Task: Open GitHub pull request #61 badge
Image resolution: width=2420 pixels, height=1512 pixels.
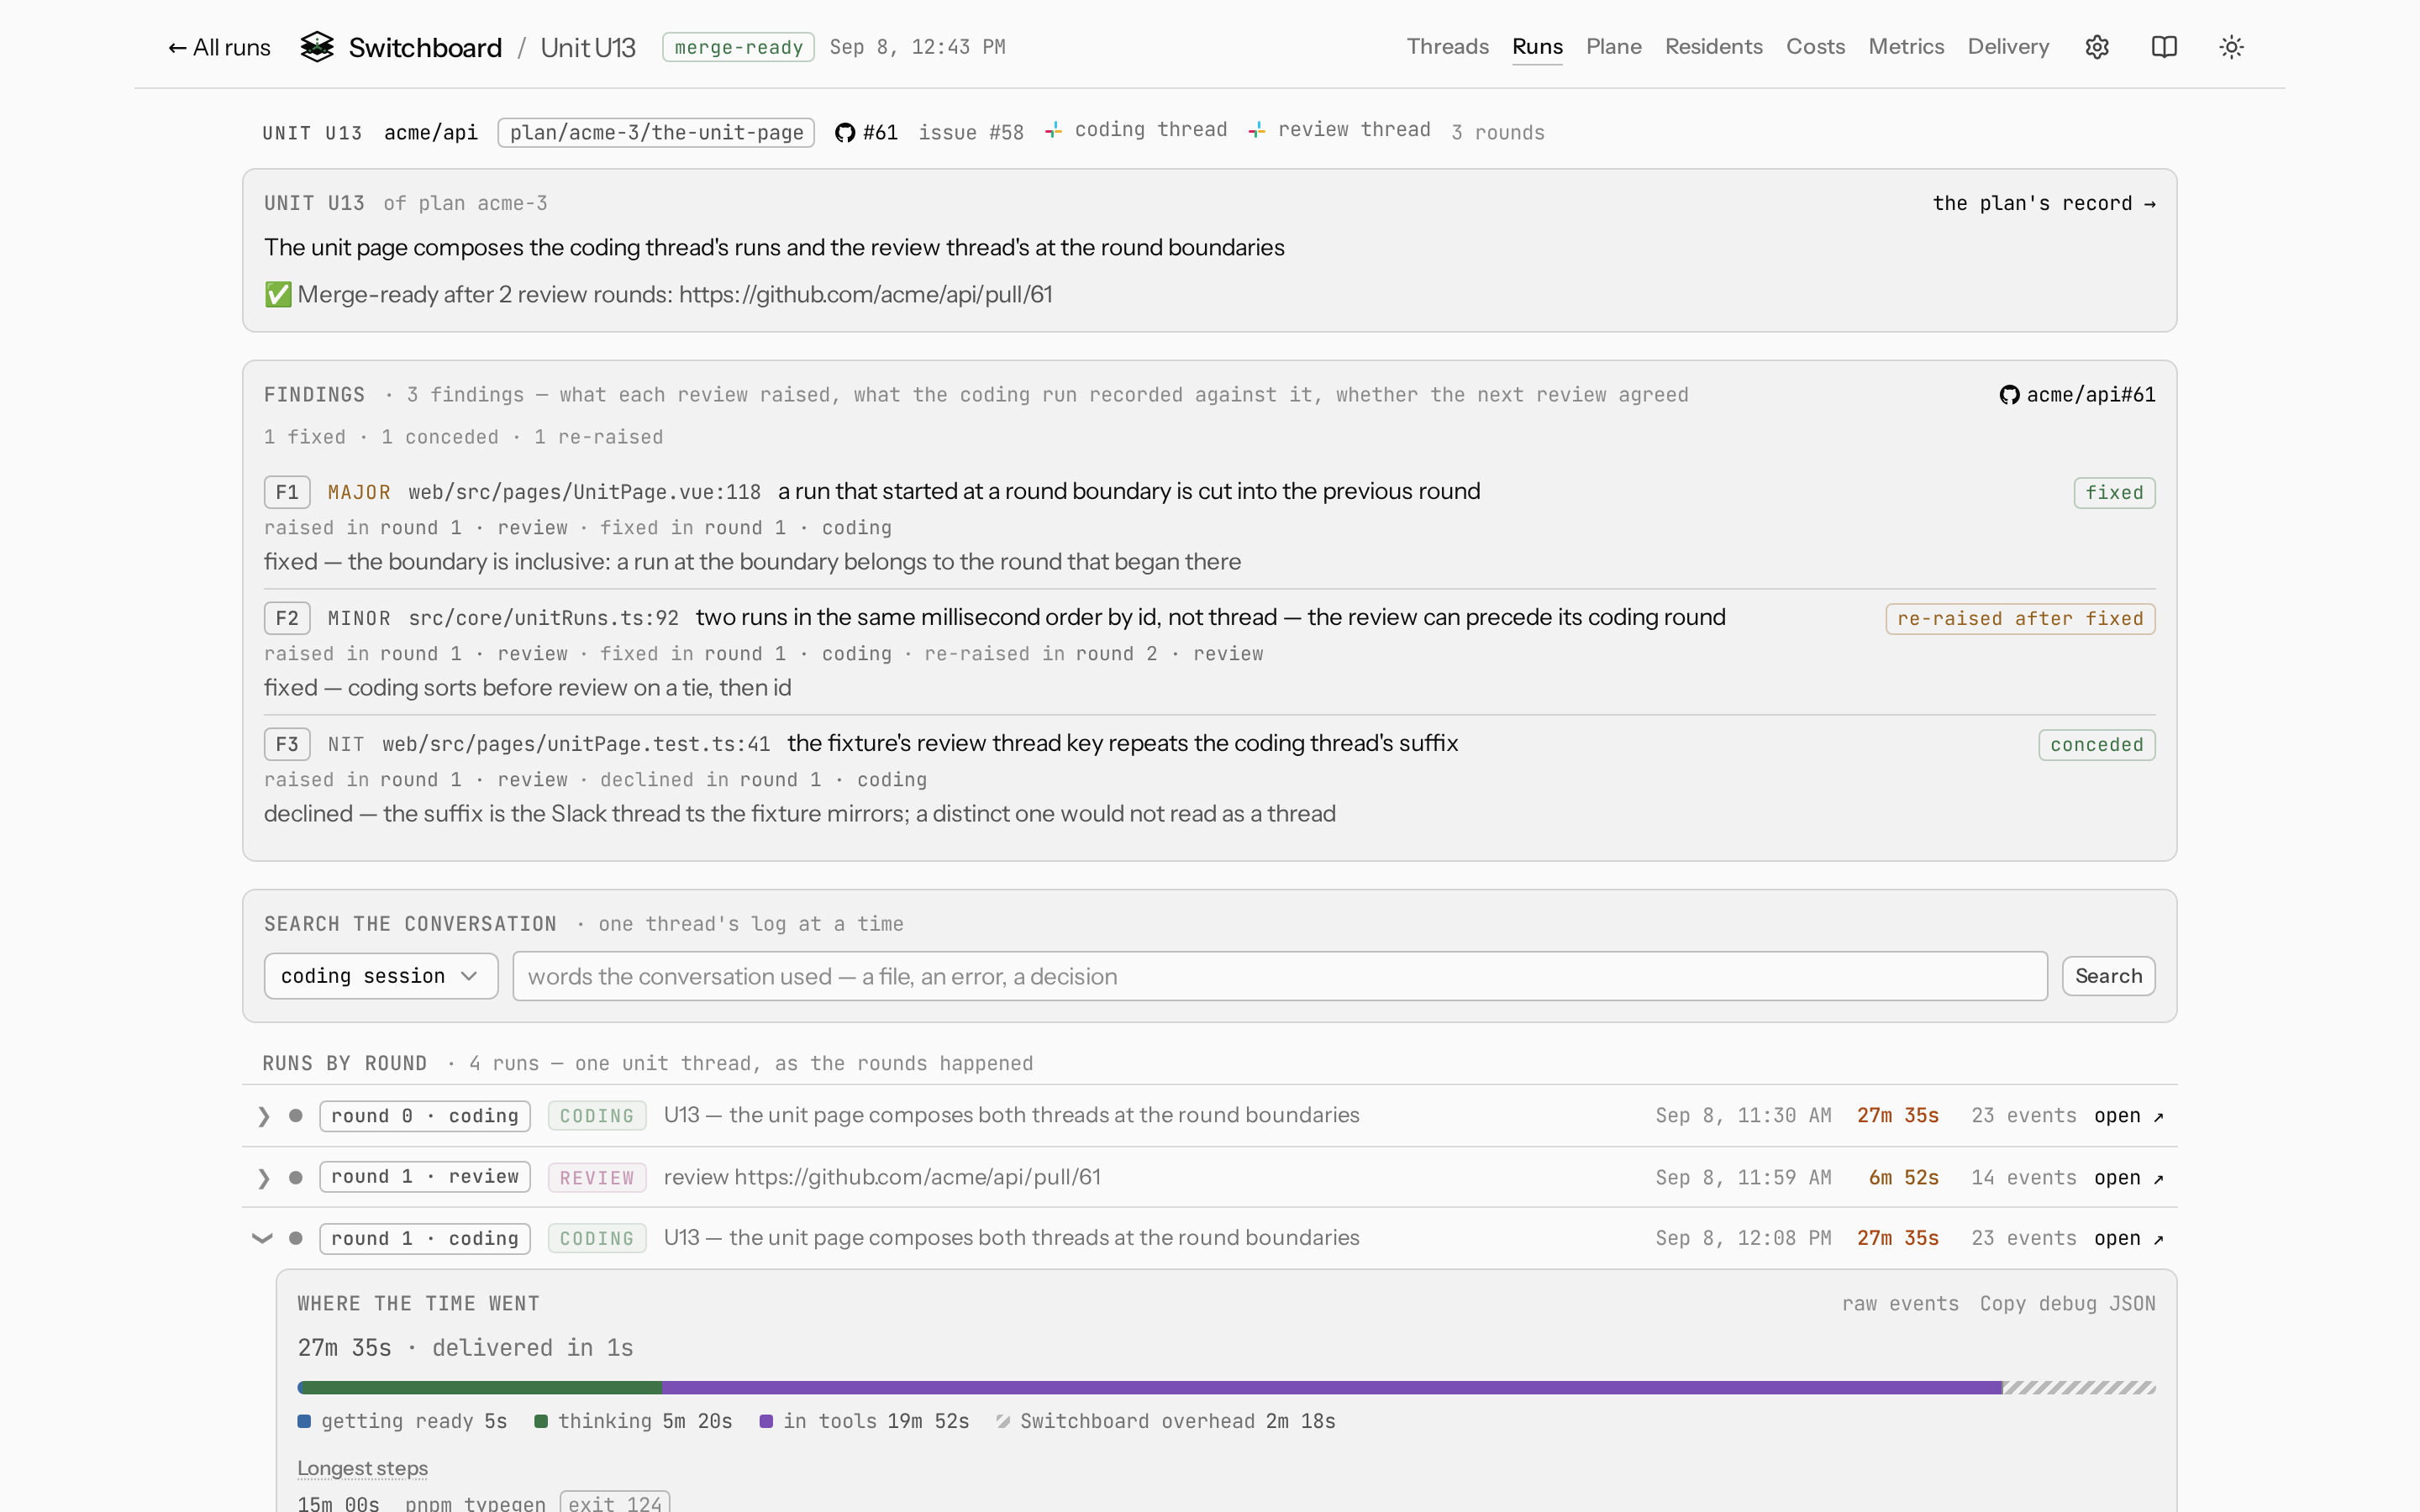Action: pos(867,132)
